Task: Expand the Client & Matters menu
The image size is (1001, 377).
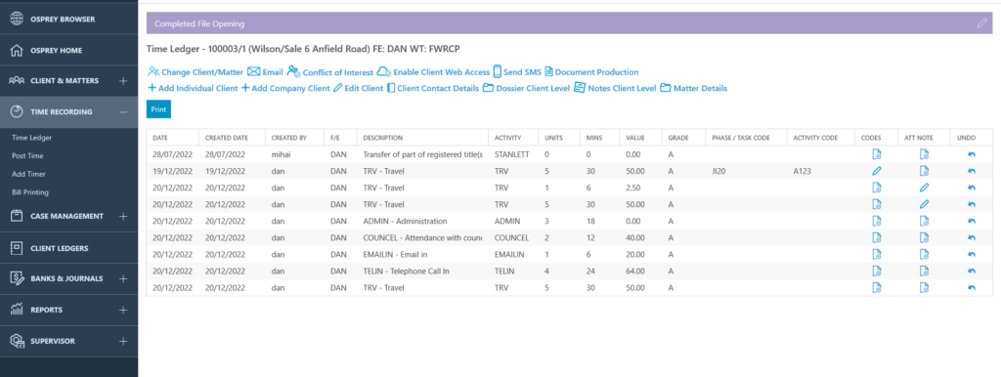Action: 123,81
